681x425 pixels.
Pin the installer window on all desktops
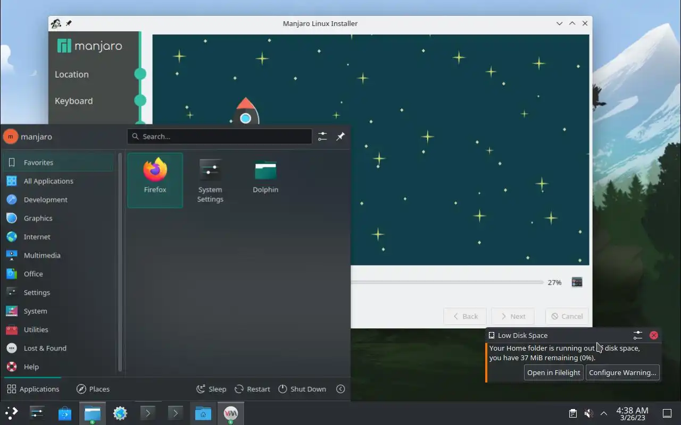coord(69,23)
